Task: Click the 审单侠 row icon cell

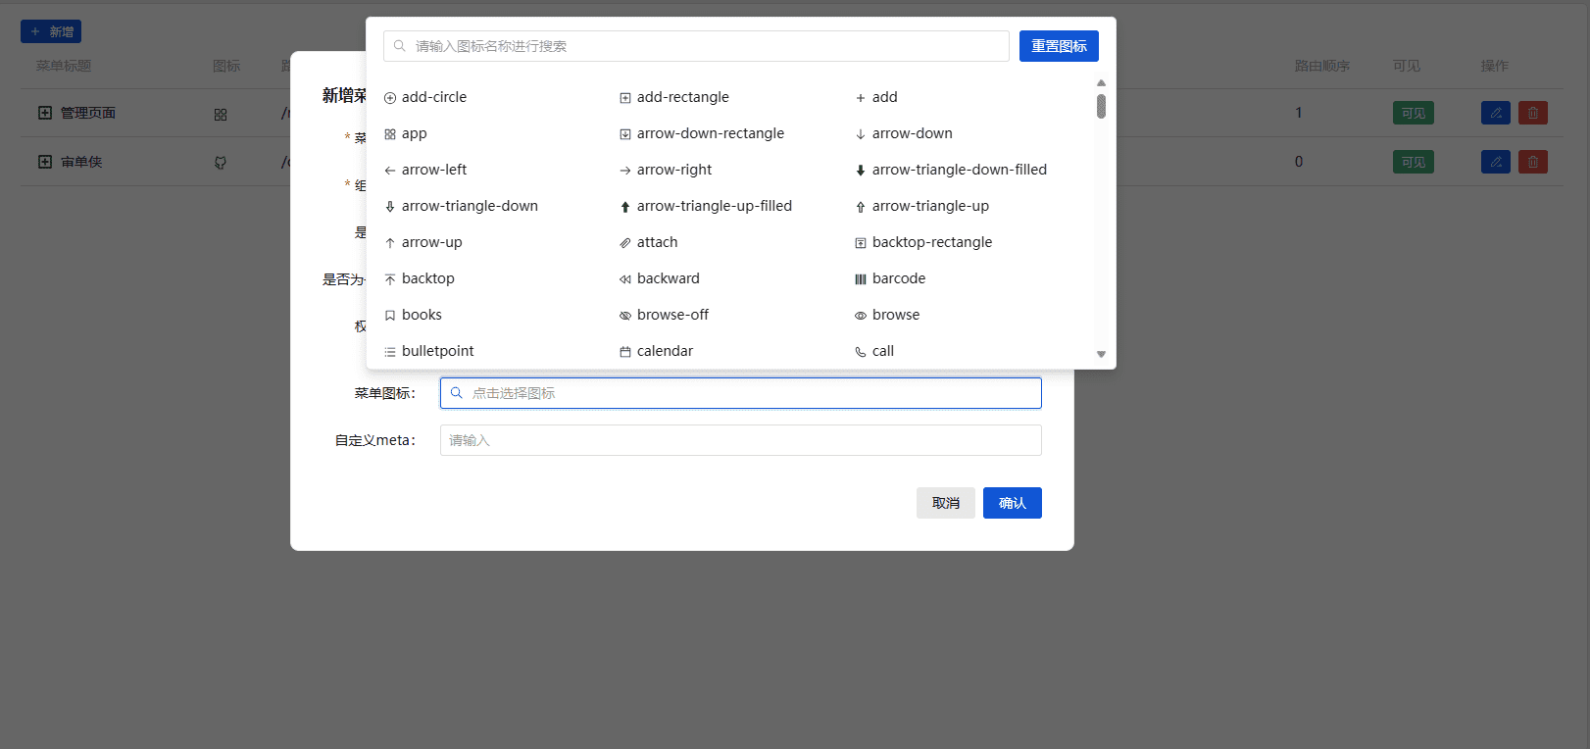Action: (221, 163)
